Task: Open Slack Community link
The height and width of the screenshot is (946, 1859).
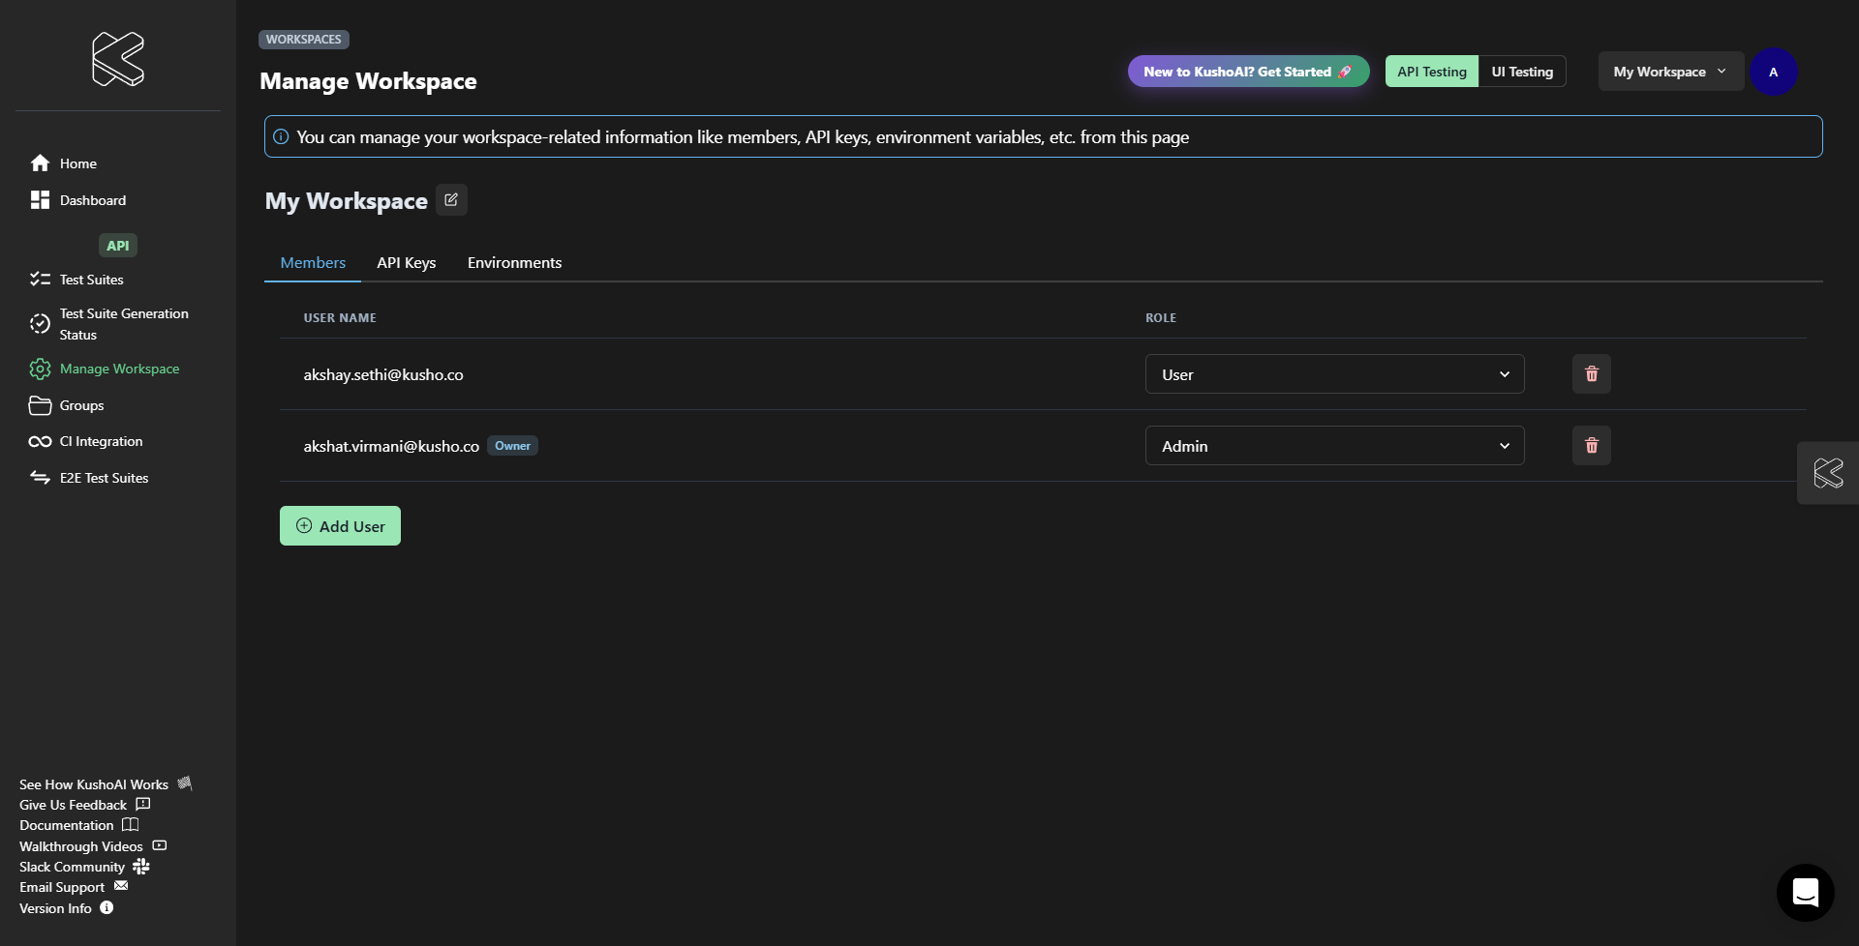Action: 73,867
